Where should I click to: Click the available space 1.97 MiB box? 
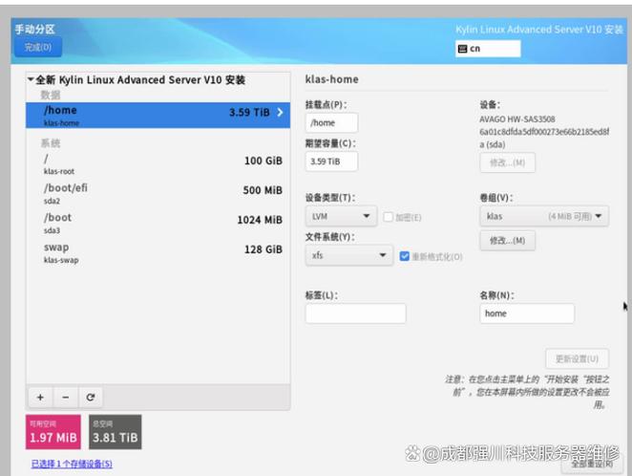point(53,432)
